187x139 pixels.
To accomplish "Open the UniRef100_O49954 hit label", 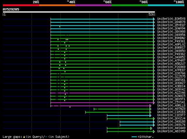I will (x=171, y=35).
